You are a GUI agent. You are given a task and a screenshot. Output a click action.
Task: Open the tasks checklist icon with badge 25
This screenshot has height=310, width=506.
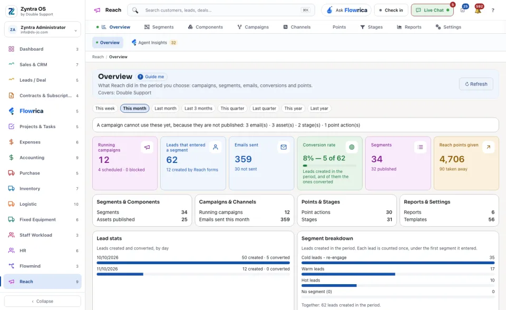[463, 10]
